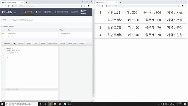Image resolution: width=188 pixels, height=106 pixels.
Task: Click the Hasura logo icon
Action: (x=3, y=12)
